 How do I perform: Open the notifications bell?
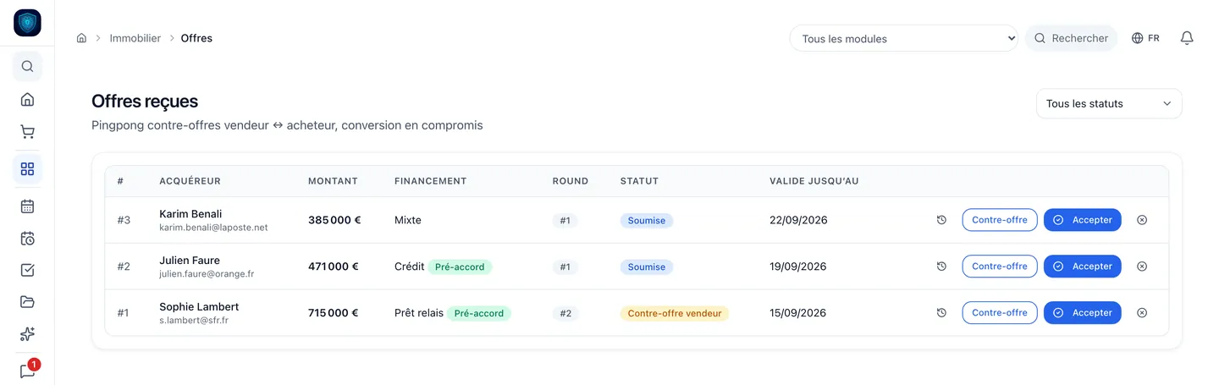[1187, 38]
